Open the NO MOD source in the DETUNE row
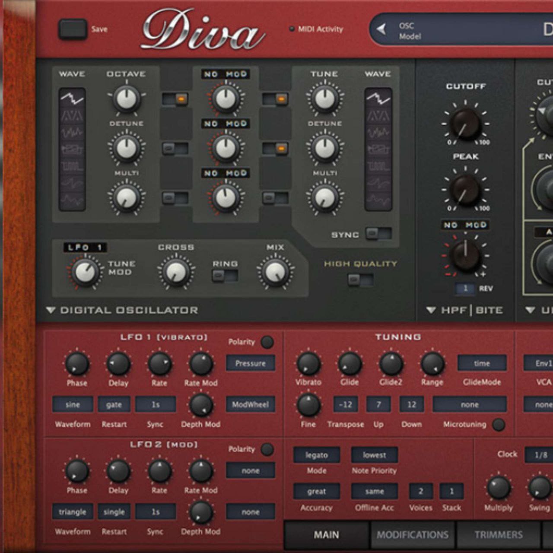553x553 pixels. (226, 124)
